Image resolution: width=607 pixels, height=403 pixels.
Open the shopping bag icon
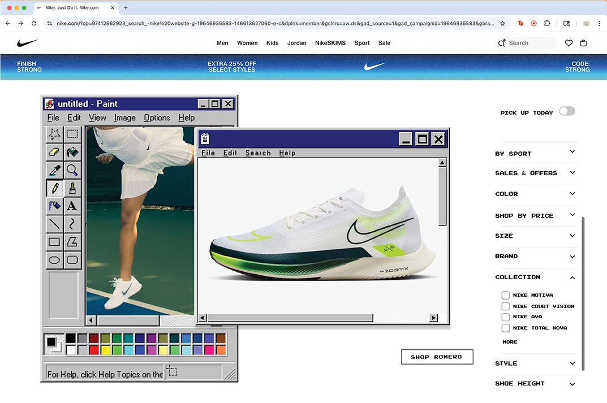583,42
